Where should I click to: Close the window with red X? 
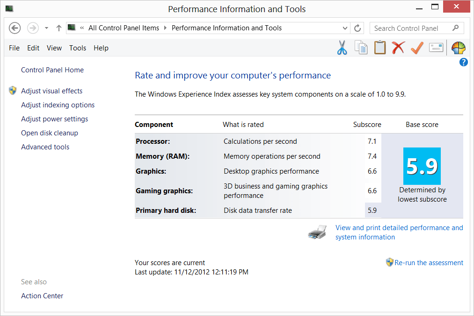(x=457, y=7)
